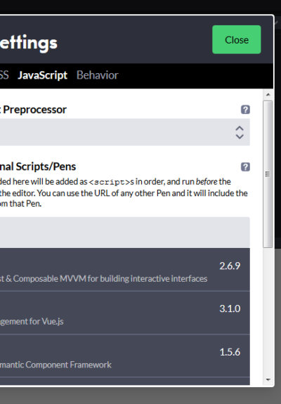Choose the Vue.js state management result 3.1.0
The width and height of the screenshot is (281, 404).
[x=125, y=313]
